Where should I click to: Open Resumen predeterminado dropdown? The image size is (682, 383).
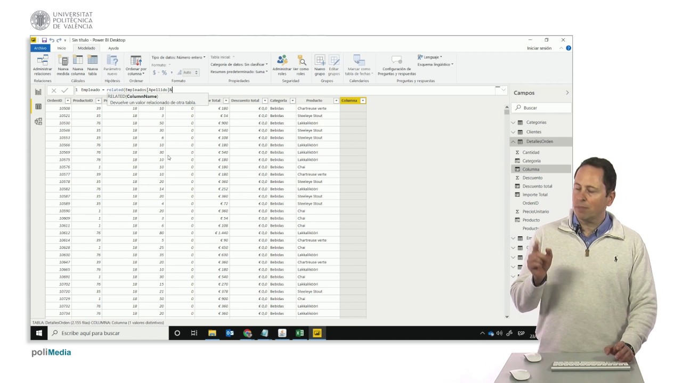tap(239, 71)
